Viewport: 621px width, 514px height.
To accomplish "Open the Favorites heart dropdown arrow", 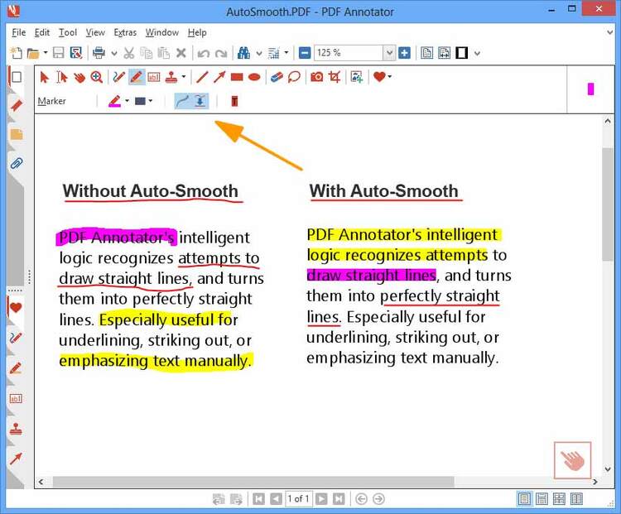I will coord(389,77).
